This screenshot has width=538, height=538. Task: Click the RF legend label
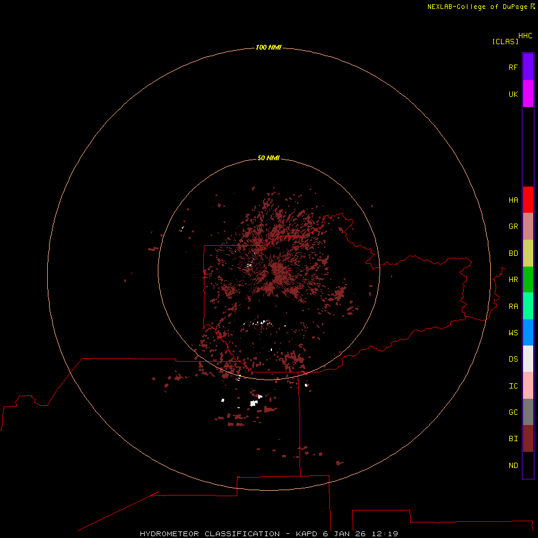[513, 67]
